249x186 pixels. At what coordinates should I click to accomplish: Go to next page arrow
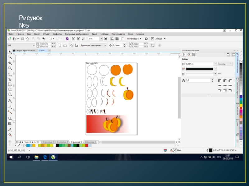pyautogui.click(x=32, y=142)
